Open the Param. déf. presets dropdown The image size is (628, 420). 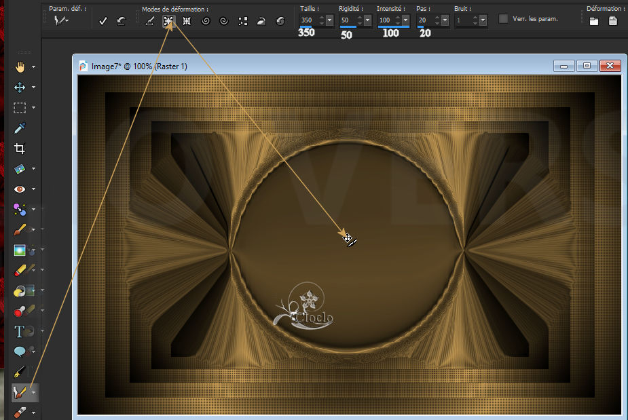[62, 21]
